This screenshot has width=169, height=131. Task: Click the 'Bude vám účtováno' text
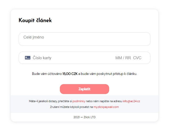(x=47, y=74)
